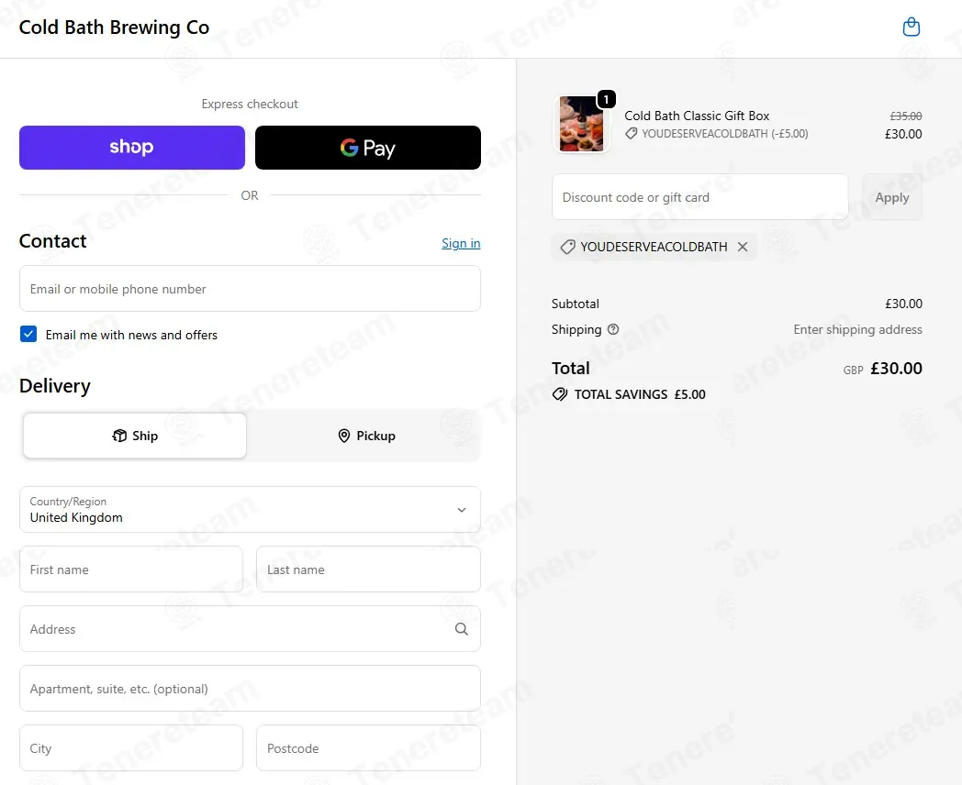Select the Ship delivery option
Screen dimensions: 962x785
click(x=135, y=436)
